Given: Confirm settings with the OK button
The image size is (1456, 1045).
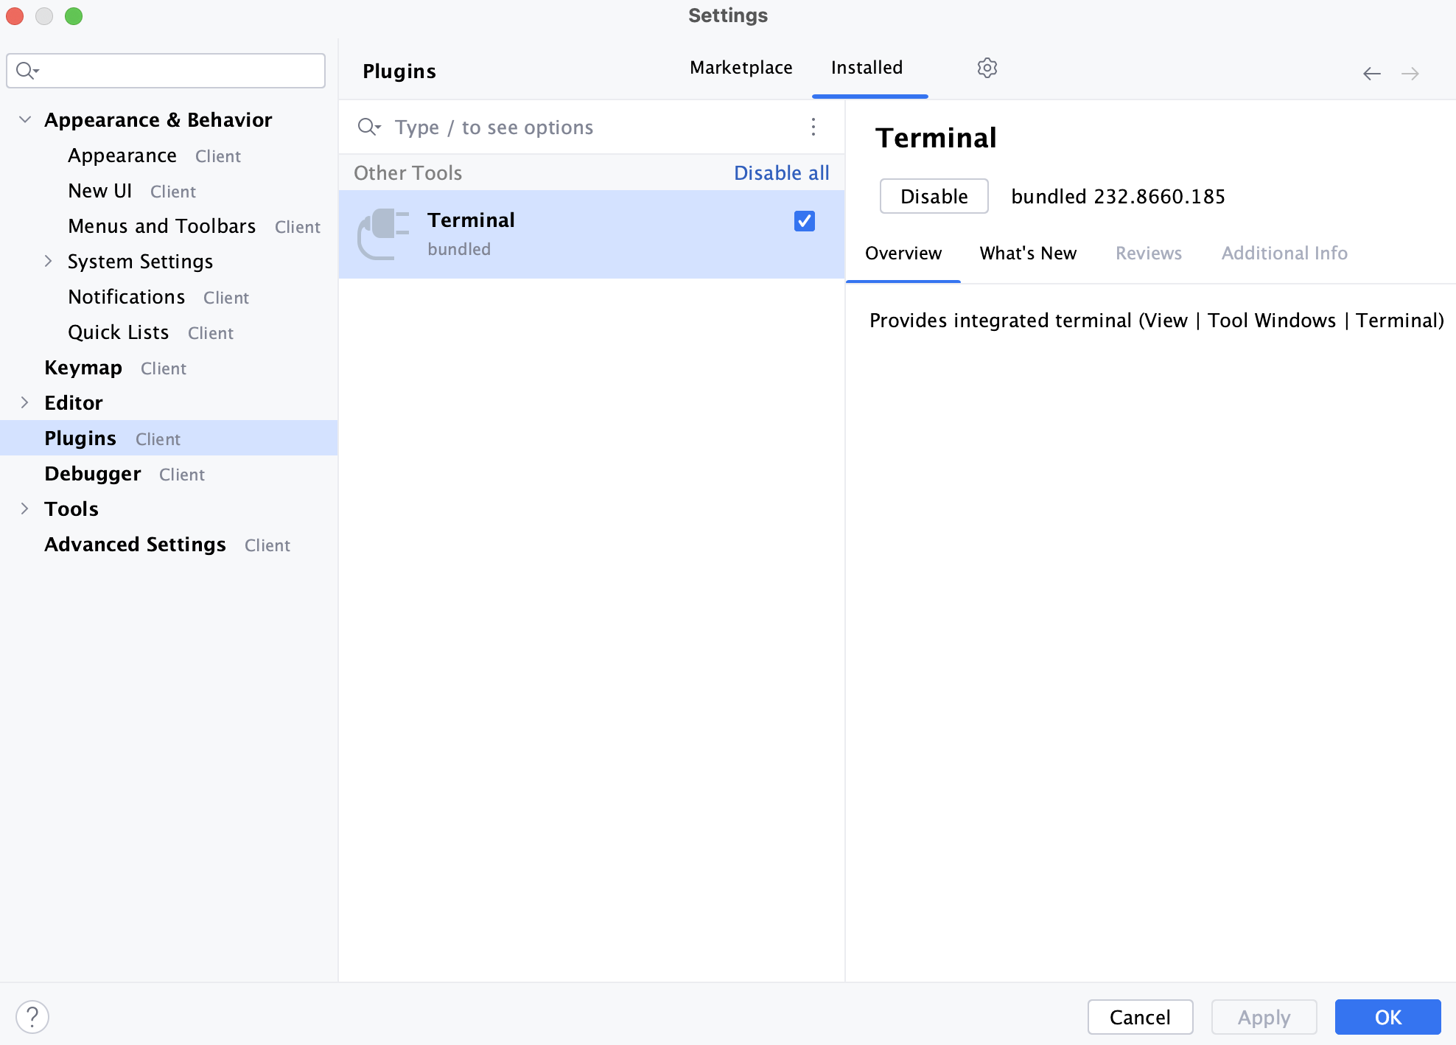Looking at the screenshot, I should point(1387,1016).
